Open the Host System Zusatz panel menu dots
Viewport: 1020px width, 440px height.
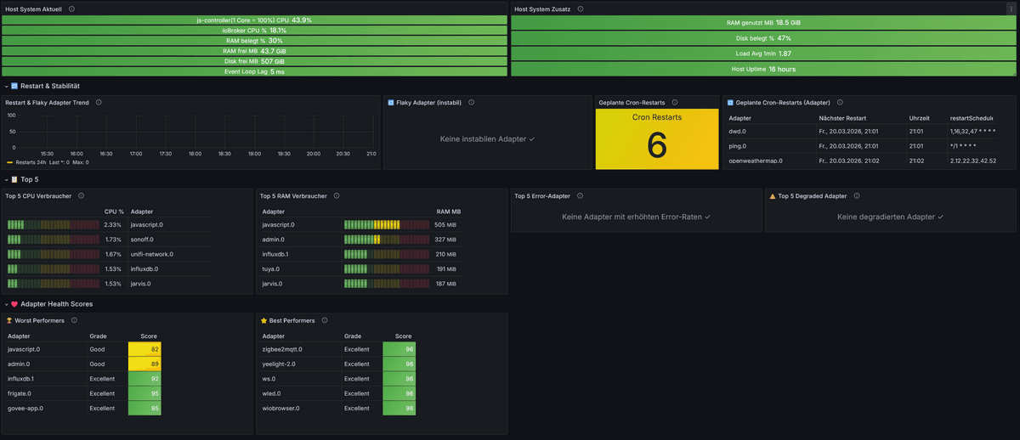[1010, 9]
